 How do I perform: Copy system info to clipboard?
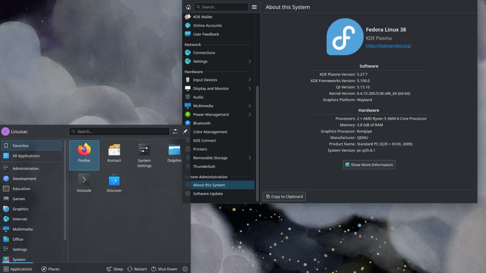click(x=284, y=197)
